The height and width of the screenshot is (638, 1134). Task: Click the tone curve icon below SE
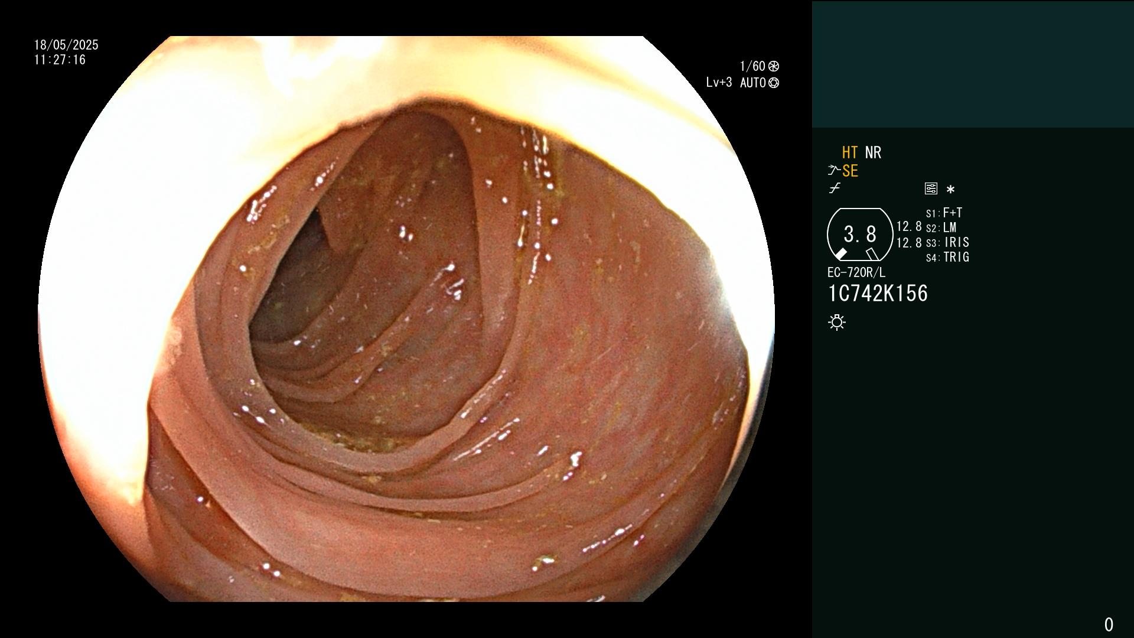pyautogui.click(x=835, y=188)
